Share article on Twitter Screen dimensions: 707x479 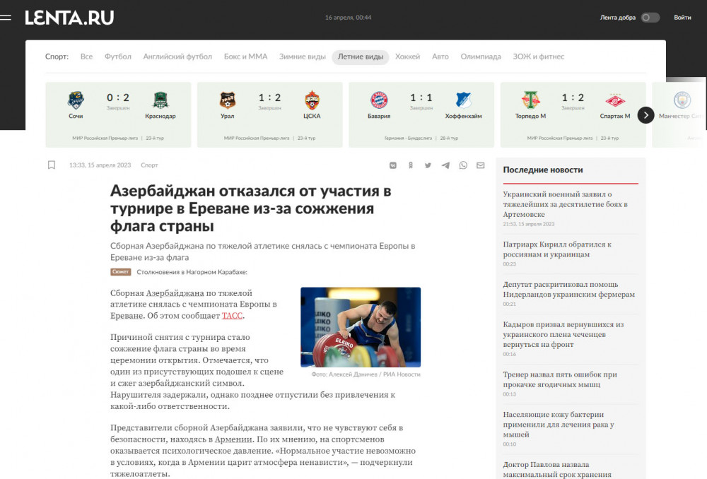coord(428,165)
